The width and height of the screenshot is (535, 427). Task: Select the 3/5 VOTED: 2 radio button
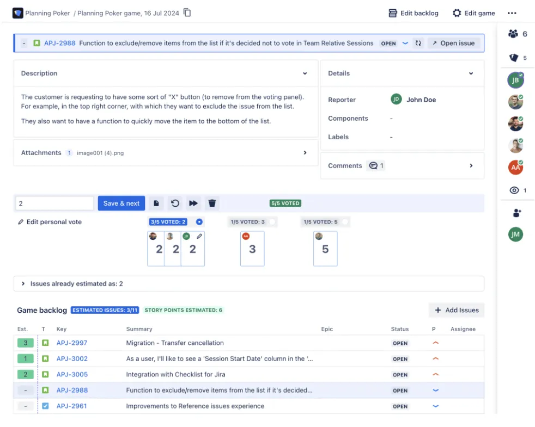tap(199, 222)
